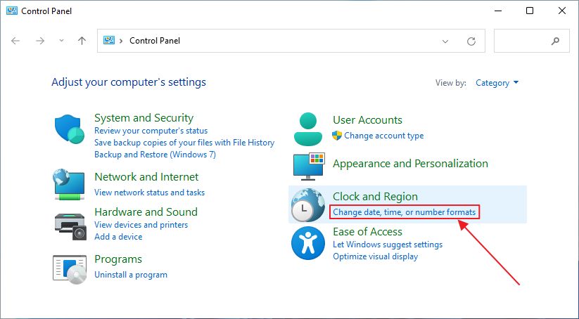579x319 pixels.
Task: Click the title bar Control Panel icon
Action: tap(12, 11)
